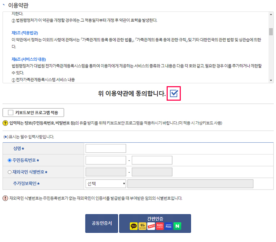The height and width of the screenshot is (242, 276).
Task: Select Naver simple authentication
Action: tap(177, 226)
